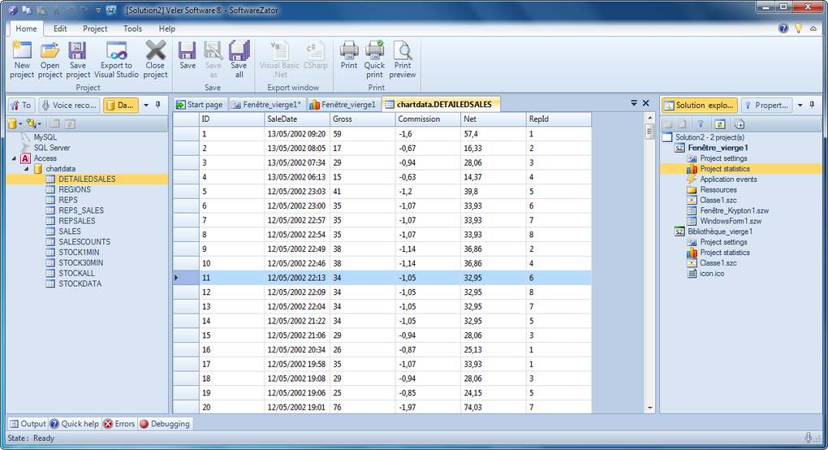The height and width of the screenshot is (450, 828).
Task: Collapse the Access tree node
Action: tap(15, 158)
